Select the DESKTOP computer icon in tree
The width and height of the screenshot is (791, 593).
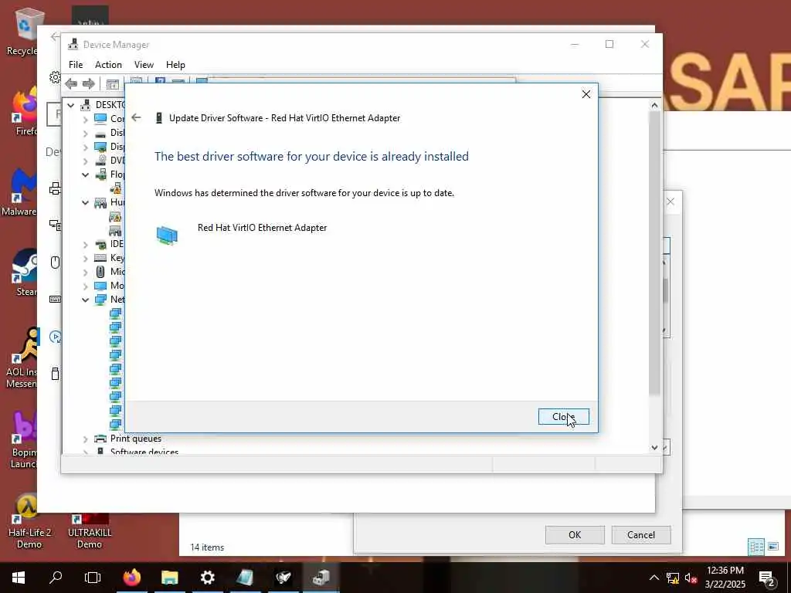86,104
